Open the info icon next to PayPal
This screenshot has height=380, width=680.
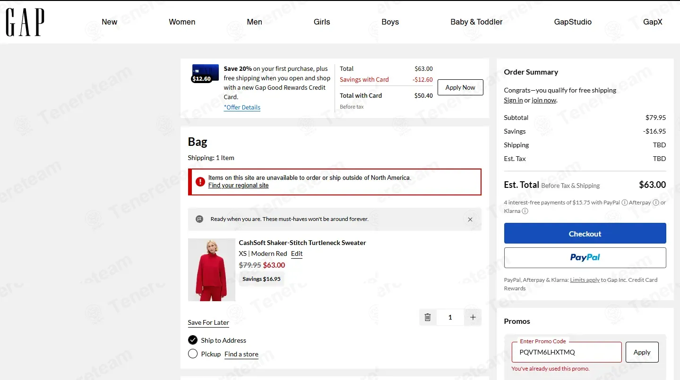[625, 203]
